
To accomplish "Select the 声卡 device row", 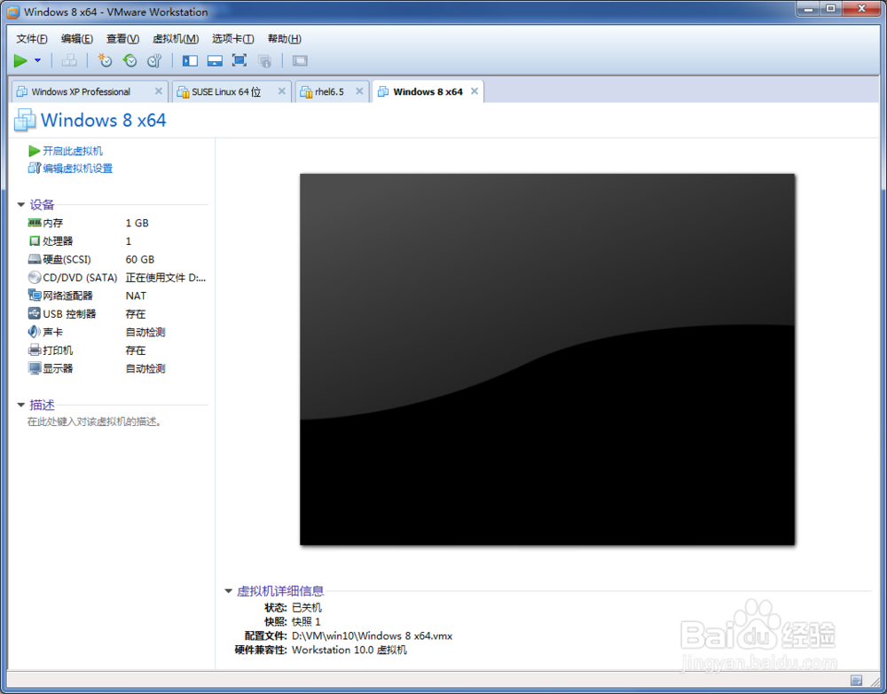I will click(x=117, y=332).
